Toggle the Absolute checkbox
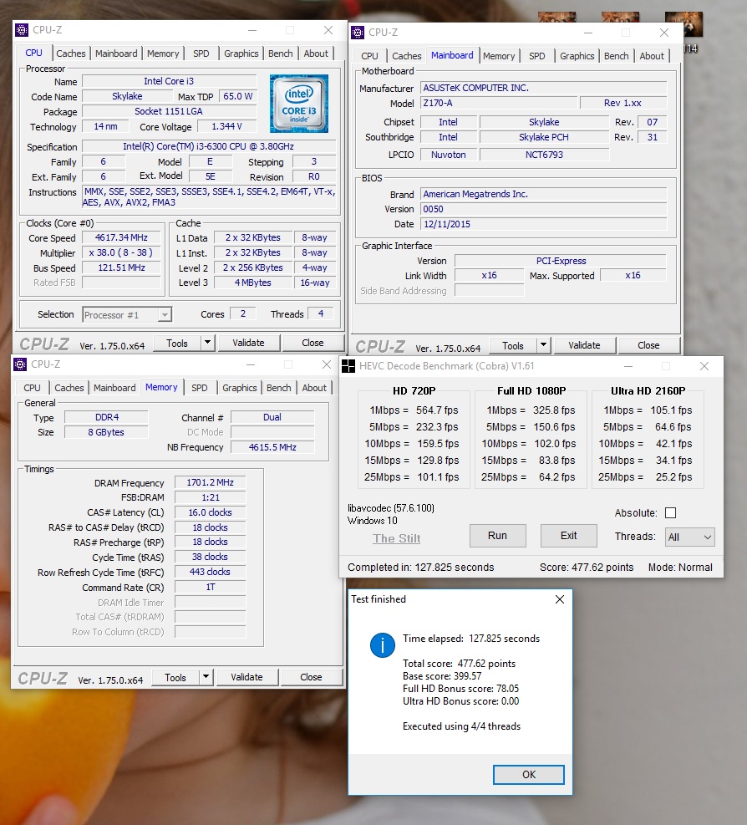 671,513
